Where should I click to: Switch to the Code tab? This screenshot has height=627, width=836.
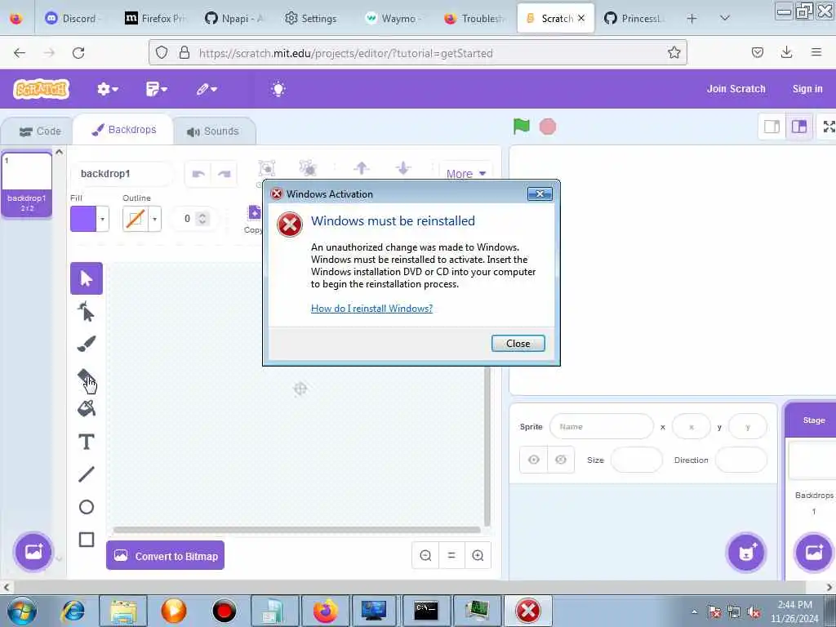(x=40, y=131)
